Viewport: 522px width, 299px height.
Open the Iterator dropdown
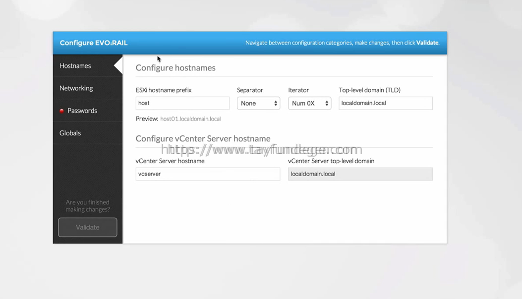[x=310, y=103]
